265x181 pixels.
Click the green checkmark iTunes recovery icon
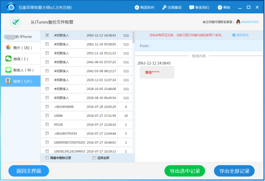[x=15, y=22]
